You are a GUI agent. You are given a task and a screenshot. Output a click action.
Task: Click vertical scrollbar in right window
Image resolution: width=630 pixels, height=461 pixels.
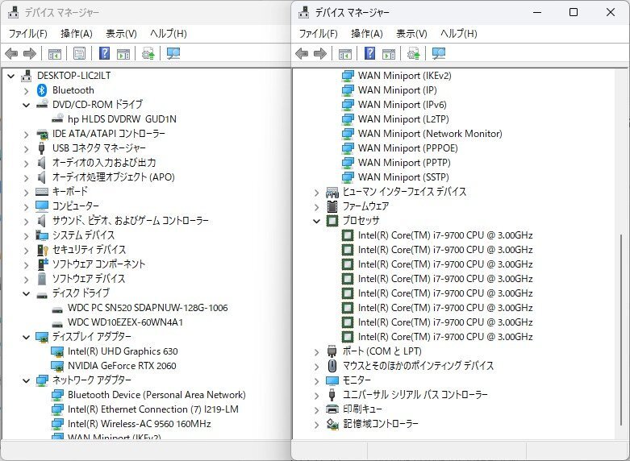621,330
